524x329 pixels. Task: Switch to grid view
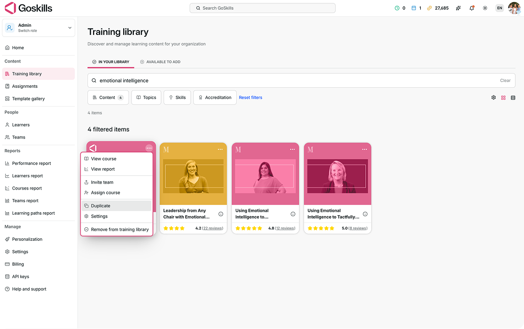[503, 98]
